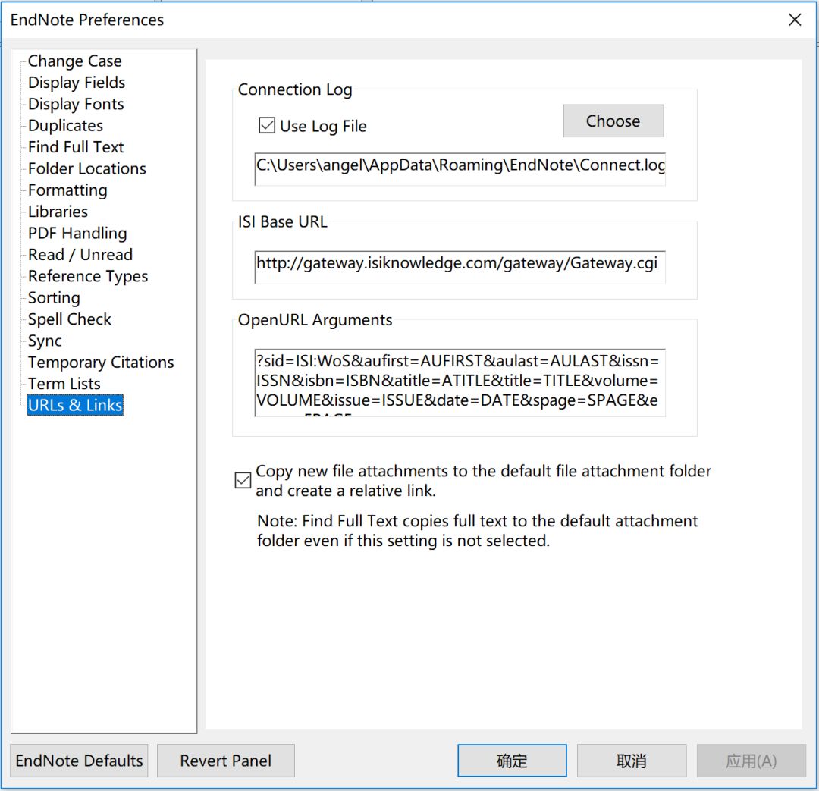
Task: Select Temporary Citations settings
Action: point(101,362)
